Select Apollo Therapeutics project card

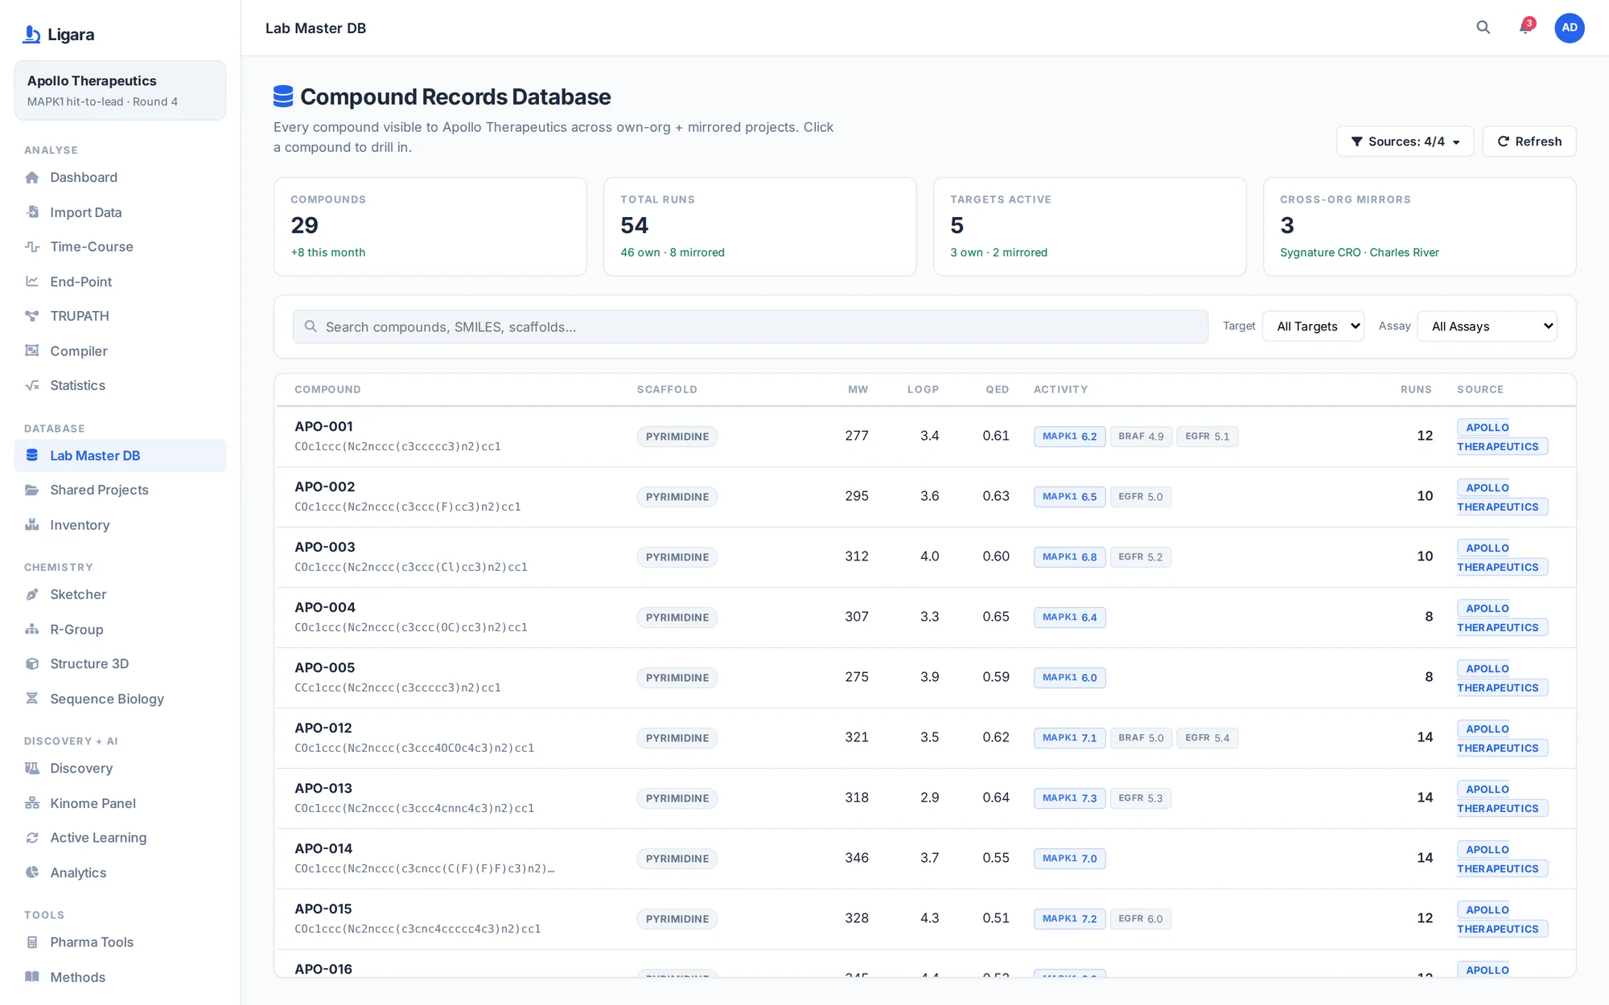point(120,91)
